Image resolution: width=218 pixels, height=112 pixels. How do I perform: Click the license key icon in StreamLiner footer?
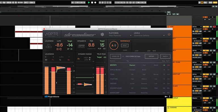pyautogui.click(x=166, y=97)
